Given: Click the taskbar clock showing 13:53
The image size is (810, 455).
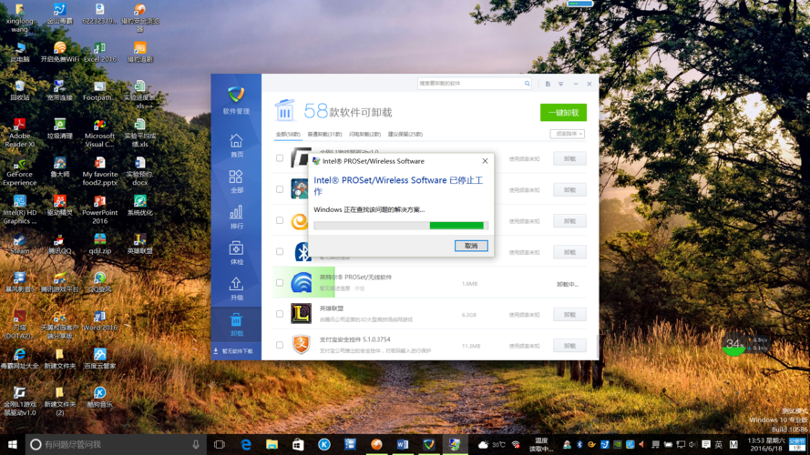Looking at the screenshot, I should coord(766,444).
